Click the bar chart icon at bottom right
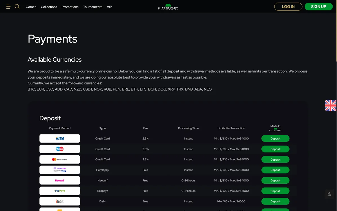Screen dimensions: 337x211 [x=329, y=194]
